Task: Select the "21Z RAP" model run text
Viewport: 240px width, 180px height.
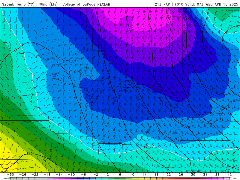Action: pos(162,4)
